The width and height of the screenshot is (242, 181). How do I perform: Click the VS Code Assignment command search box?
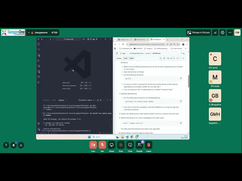(x=68, y=39)
